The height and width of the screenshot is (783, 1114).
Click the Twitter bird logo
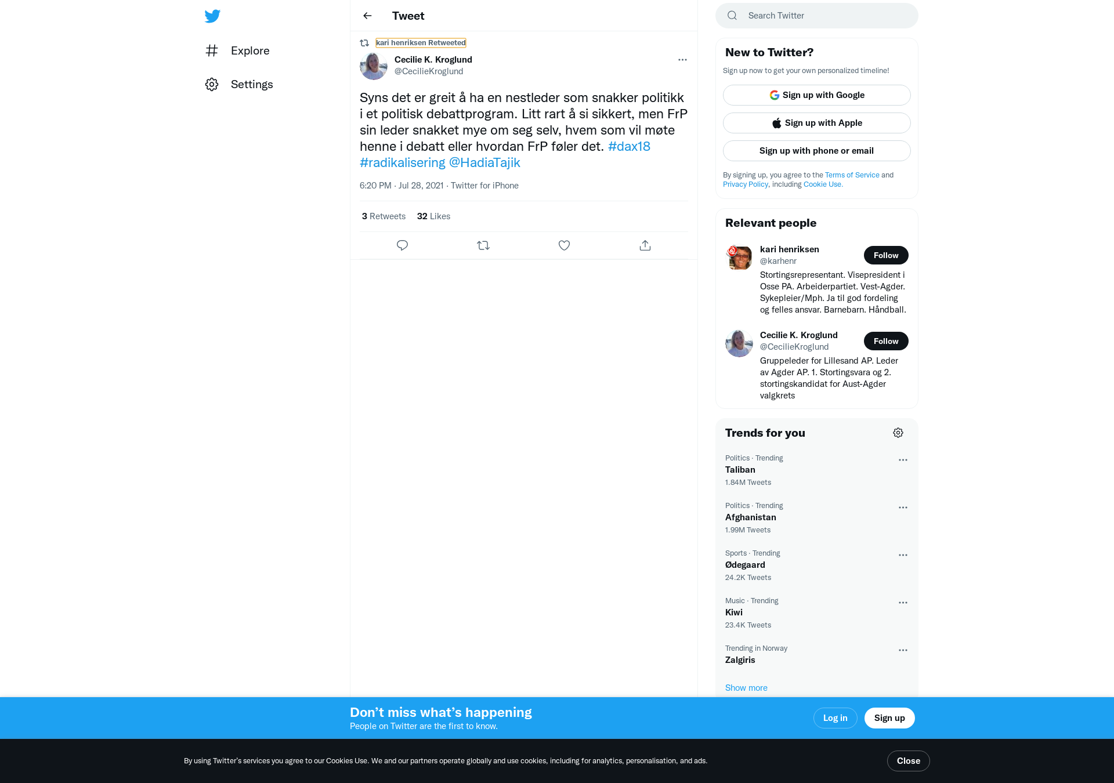(x=212, y=16)
